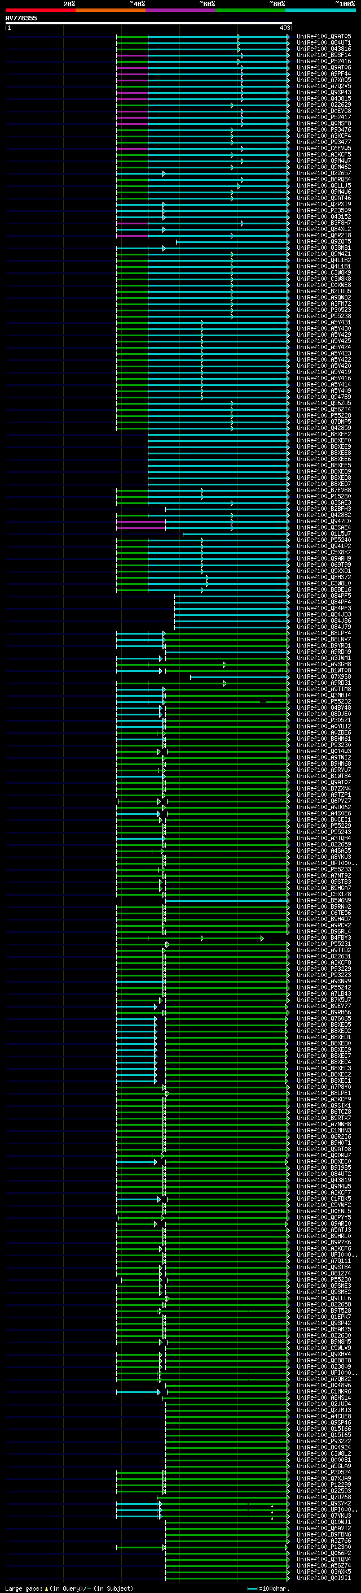Select the UniRef100_P93476 label

(324, 130)
